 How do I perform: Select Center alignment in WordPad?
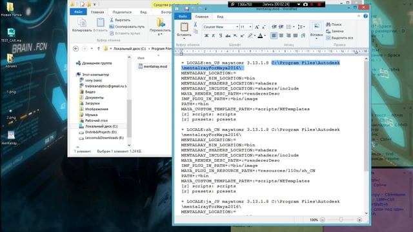pyautogui.click(x=281, y=35)
